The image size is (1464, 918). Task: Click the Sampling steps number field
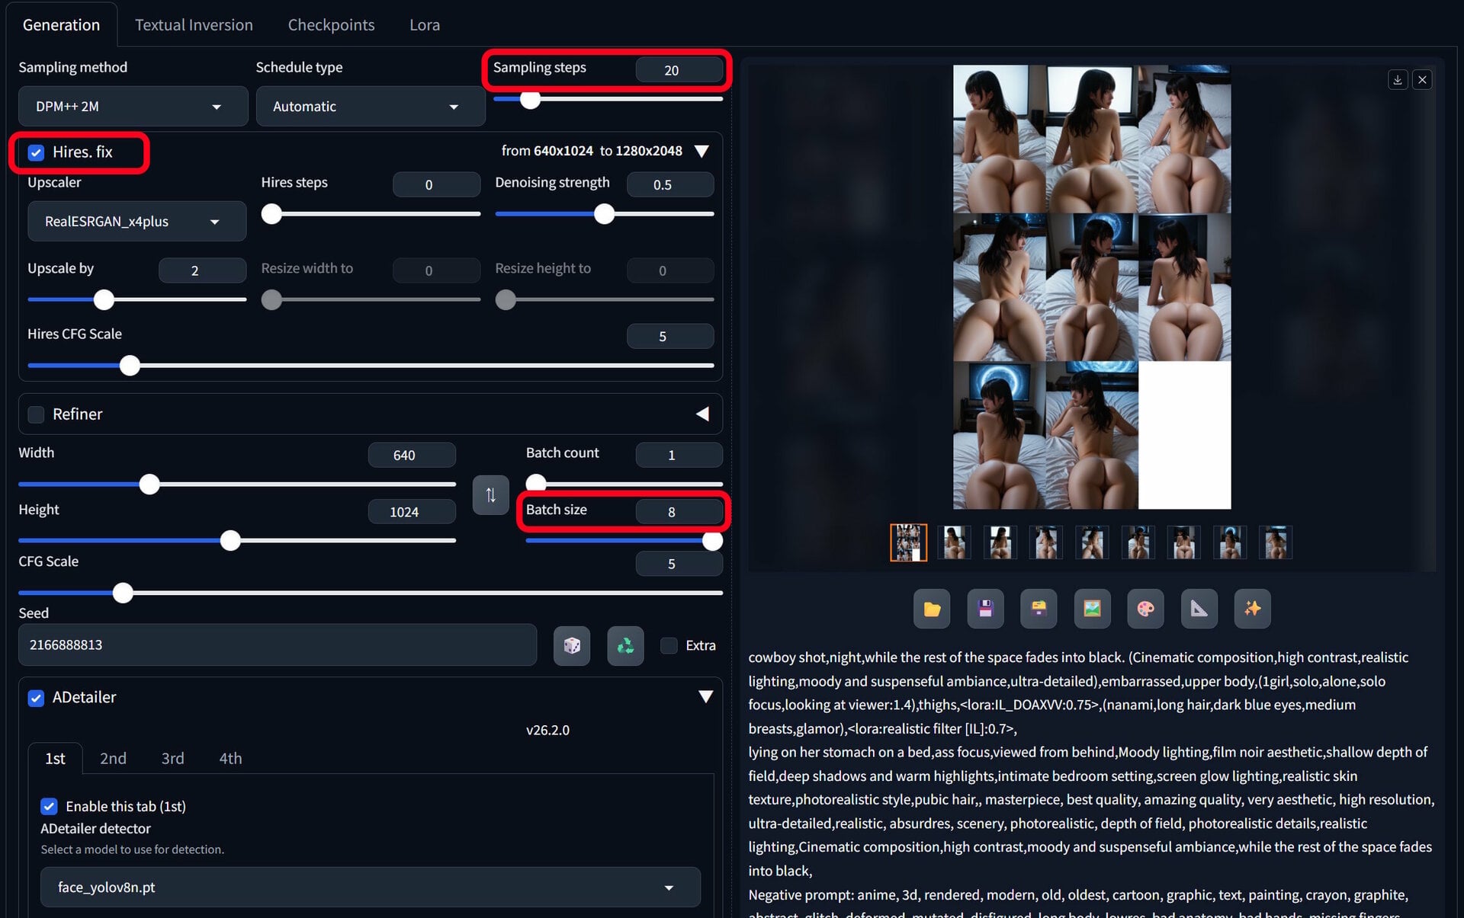pos(679,70)
